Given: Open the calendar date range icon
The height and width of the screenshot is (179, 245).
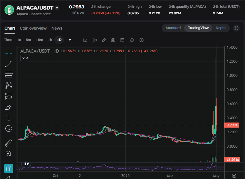Looking at the screenshot, I should [122, 40].
